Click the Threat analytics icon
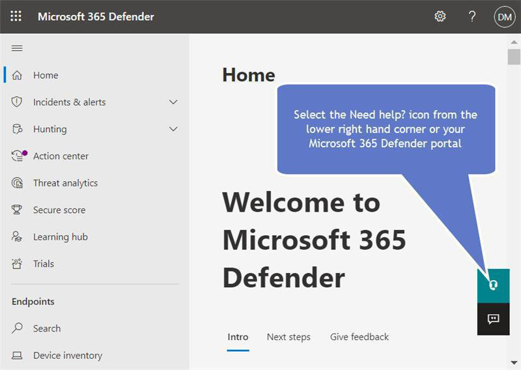The width and height of the screenshot is (521, 370). [x=18, y=183]
